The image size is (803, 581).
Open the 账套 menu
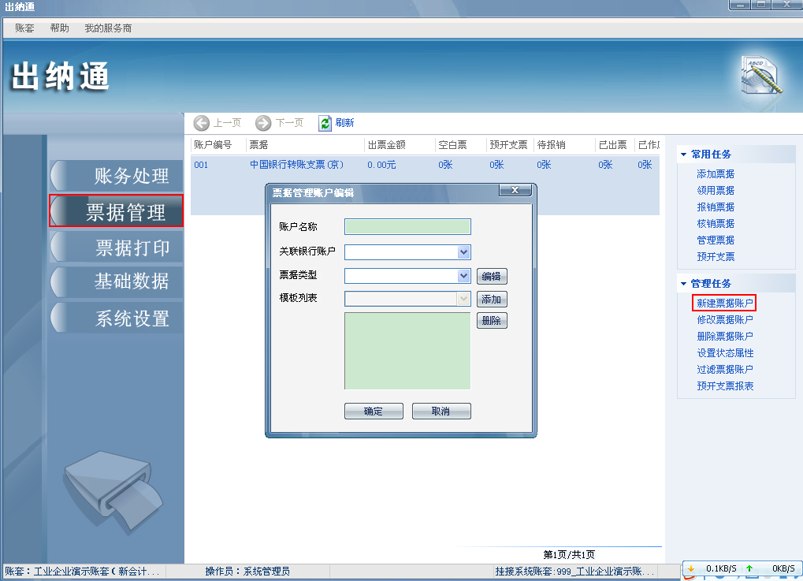(24, 28)
